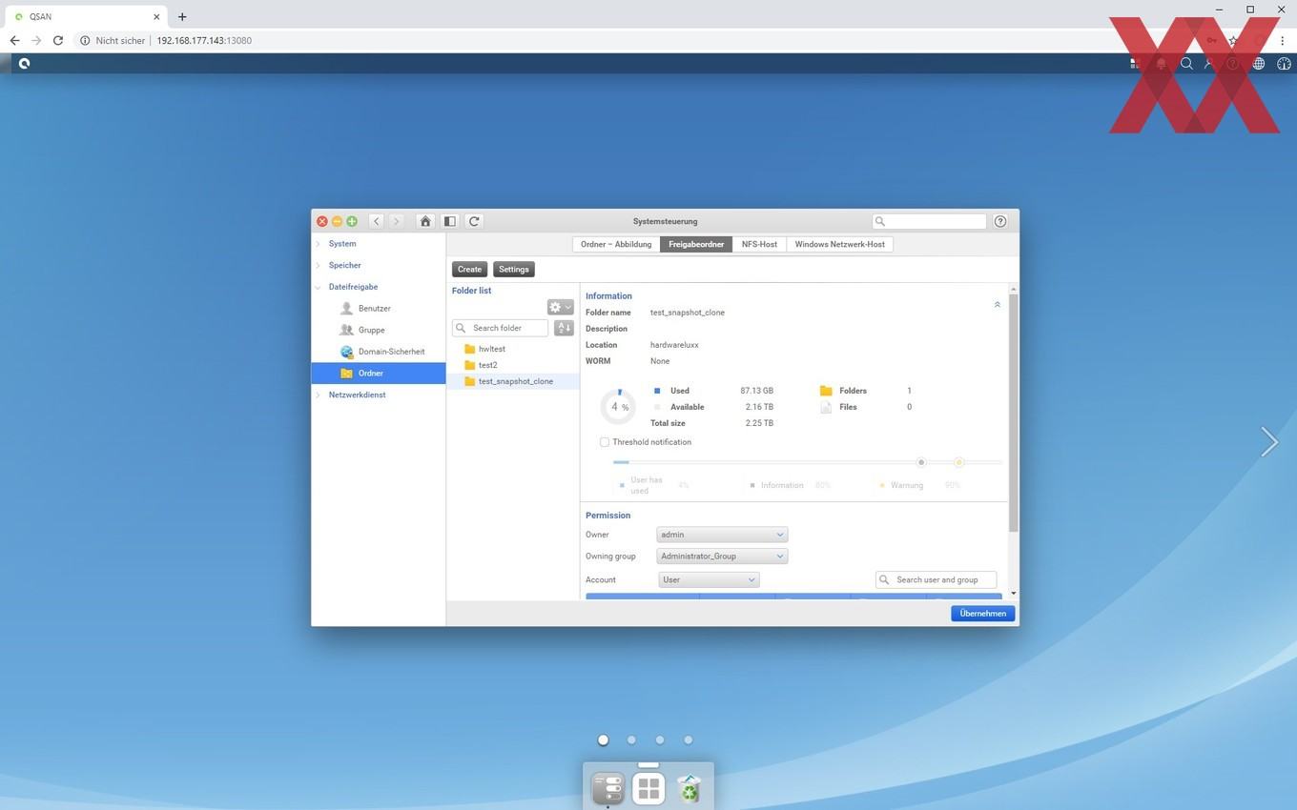Switch to the Windows Netzwerk-Host tab
The height and width of the screenshot is (810, 1297).
click(840, 244)
